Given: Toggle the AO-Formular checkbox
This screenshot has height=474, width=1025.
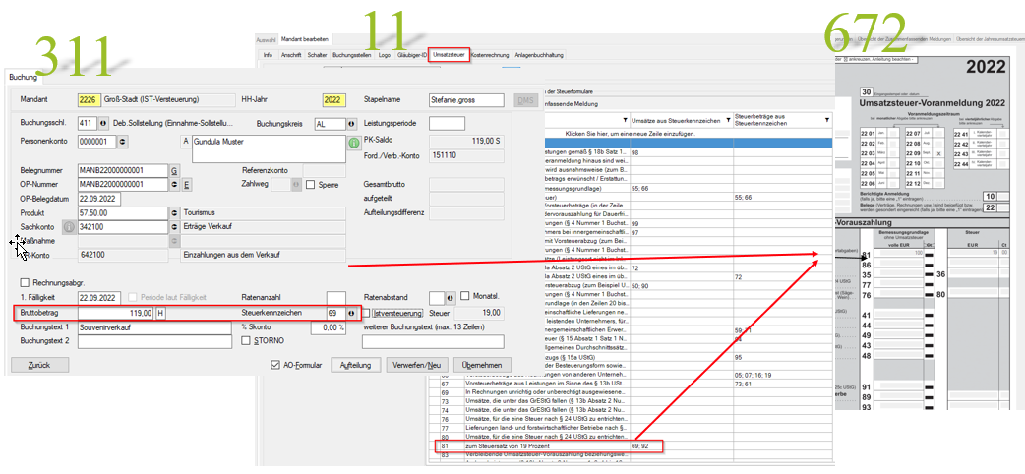Looking at the screenshot, I should pyautogui.click(x=275, y=364).
